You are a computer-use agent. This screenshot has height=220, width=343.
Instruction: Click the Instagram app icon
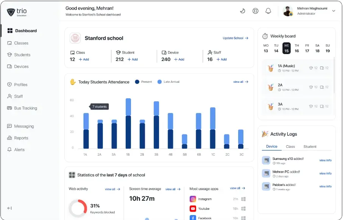tap(193, 199)
